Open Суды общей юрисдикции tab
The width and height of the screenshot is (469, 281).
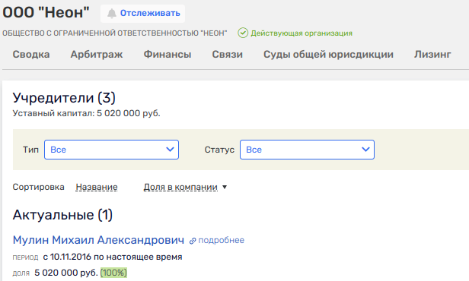[328, 54]
